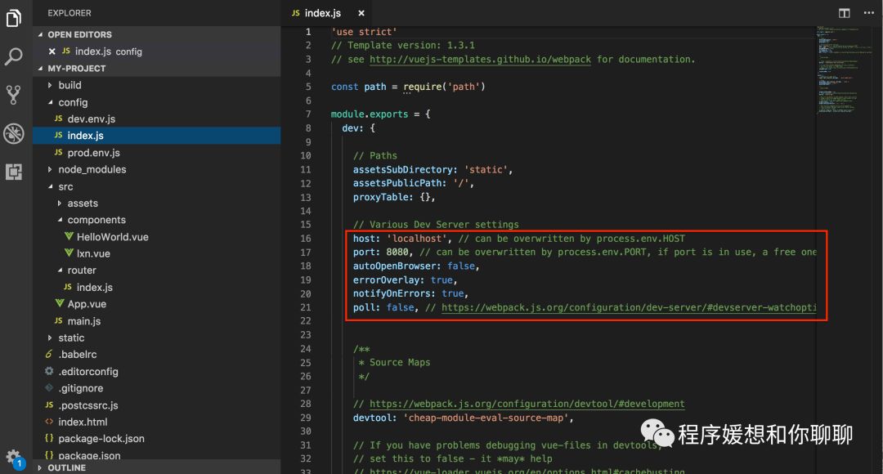The image size is (883, 474).
Task: Open App.vue file
Action: 87,304
